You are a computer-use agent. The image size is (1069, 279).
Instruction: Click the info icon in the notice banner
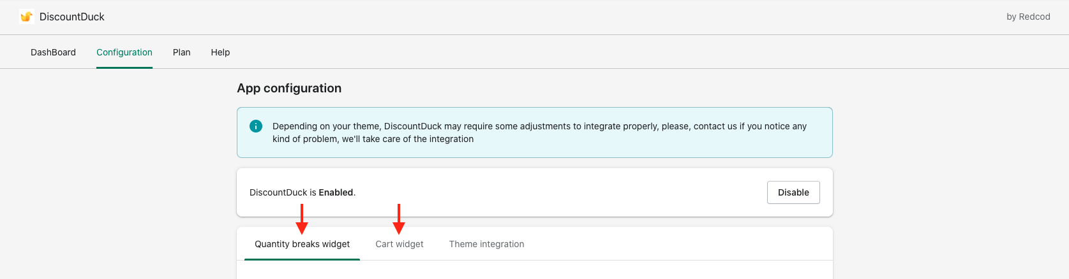[256, 126]
